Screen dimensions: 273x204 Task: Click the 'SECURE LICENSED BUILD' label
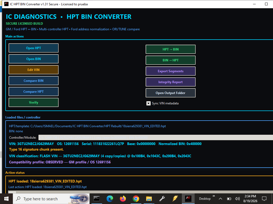(24, 24)
